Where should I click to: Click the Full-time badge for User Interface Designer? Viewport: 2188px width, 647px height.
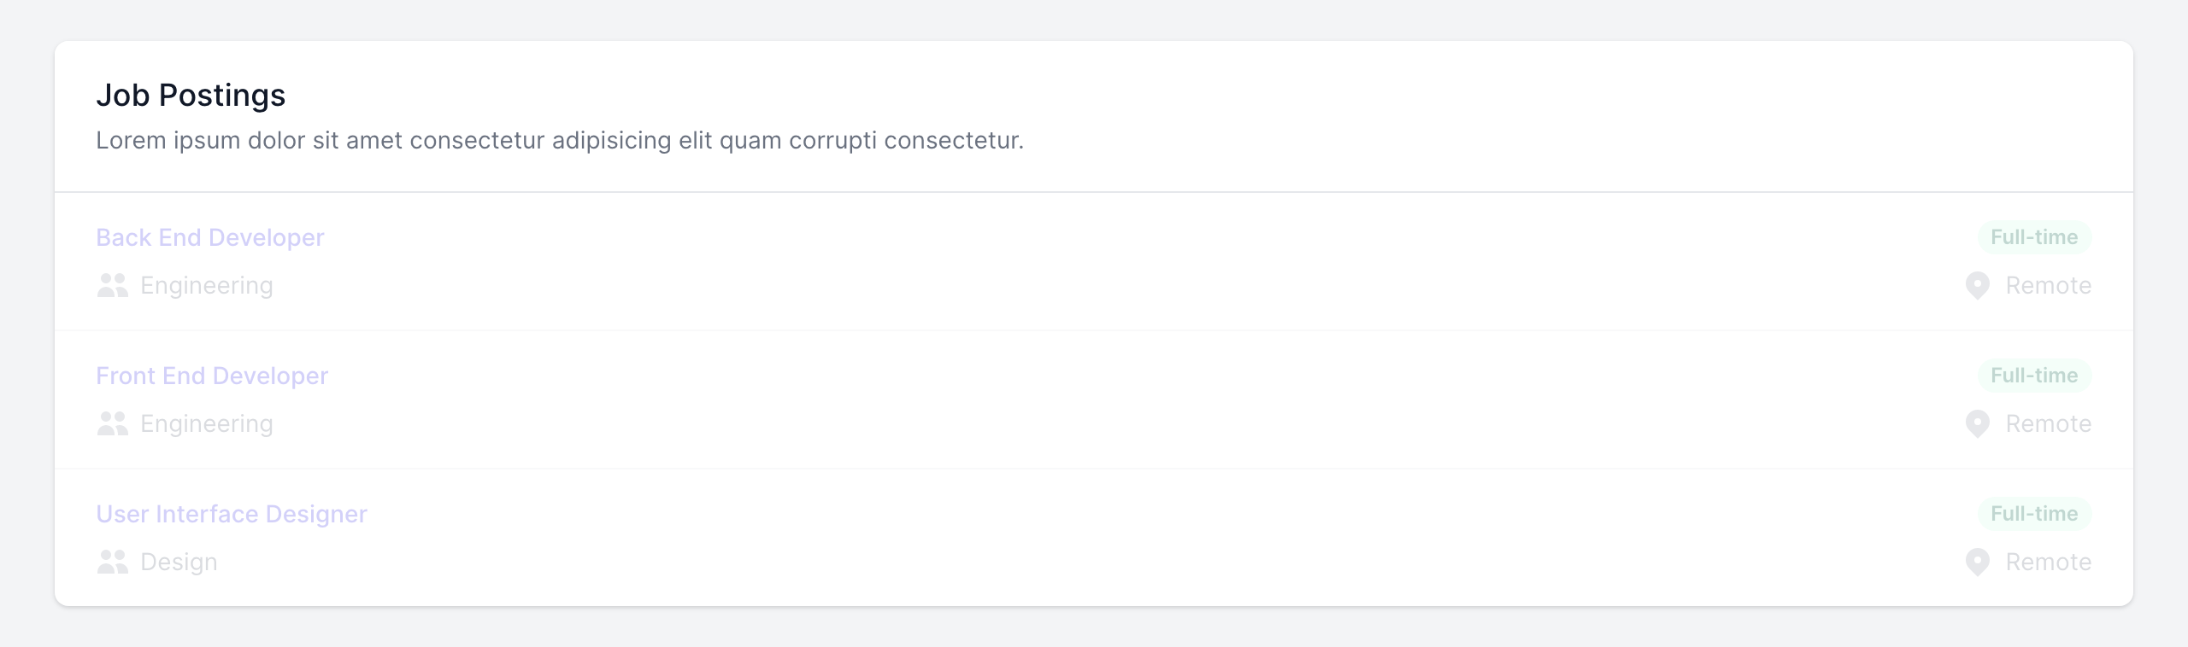point(2034,514)
